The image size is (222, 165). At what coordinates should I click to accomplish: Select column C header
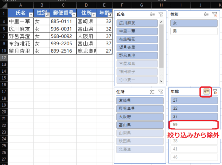coord(63,5)
